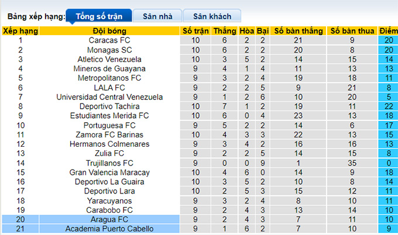Viewport: 398px width, 235px height.
Task: Select the Trujillanos FC row
Action: tap(109, 163)
